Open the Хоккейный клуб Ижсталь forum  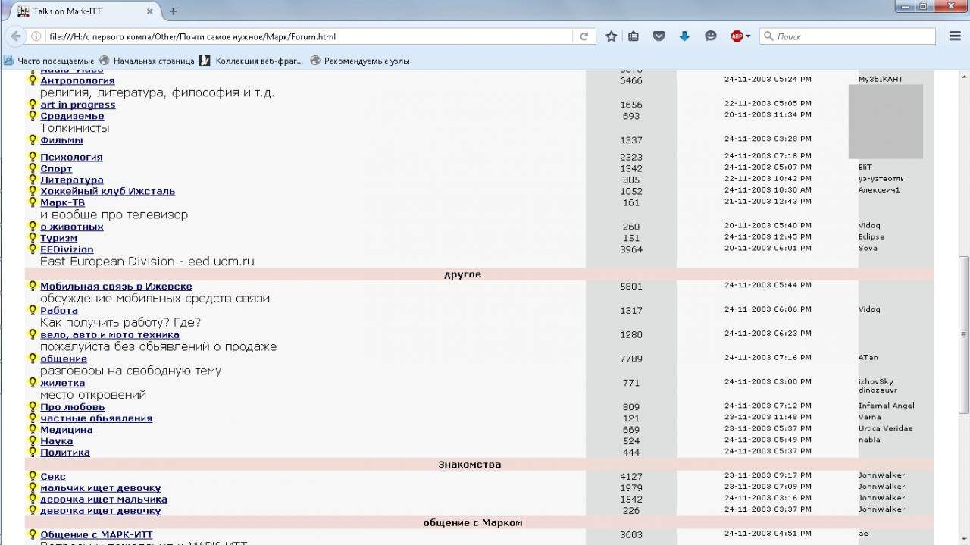107,192
